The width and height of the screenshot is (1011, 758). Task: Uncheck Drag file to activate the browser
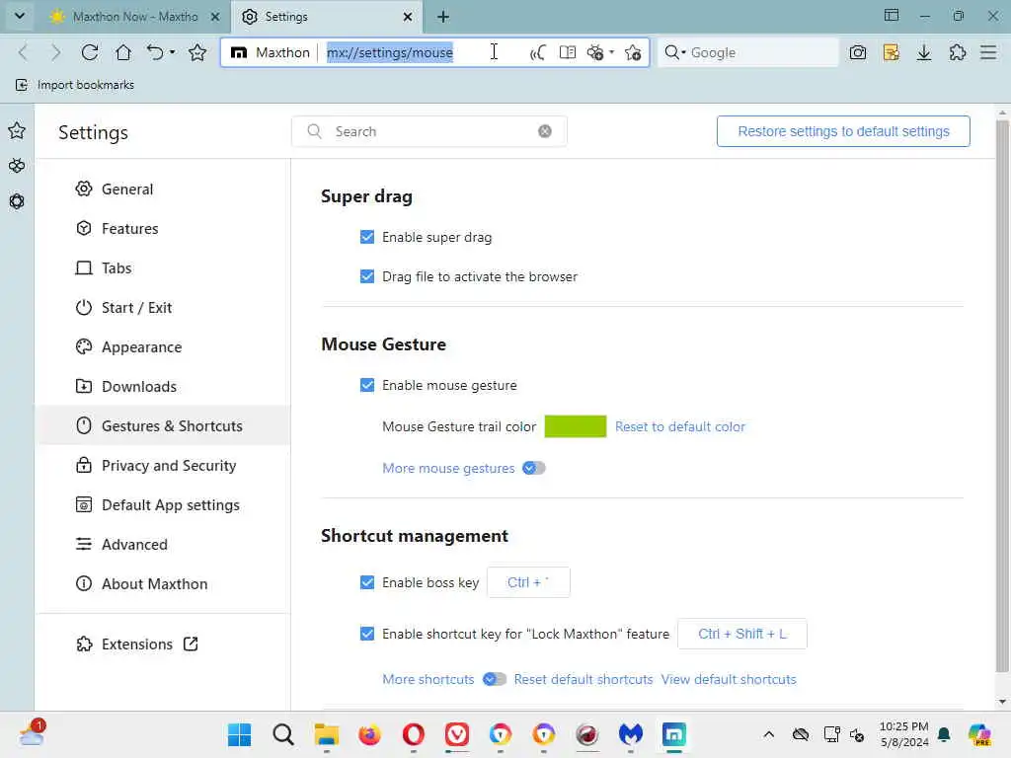pos(367,276)
